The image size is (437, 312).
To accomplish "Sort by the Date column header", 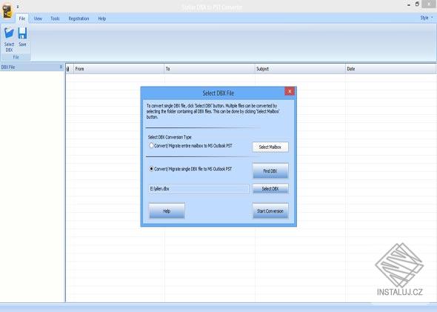I will [391, 69].
